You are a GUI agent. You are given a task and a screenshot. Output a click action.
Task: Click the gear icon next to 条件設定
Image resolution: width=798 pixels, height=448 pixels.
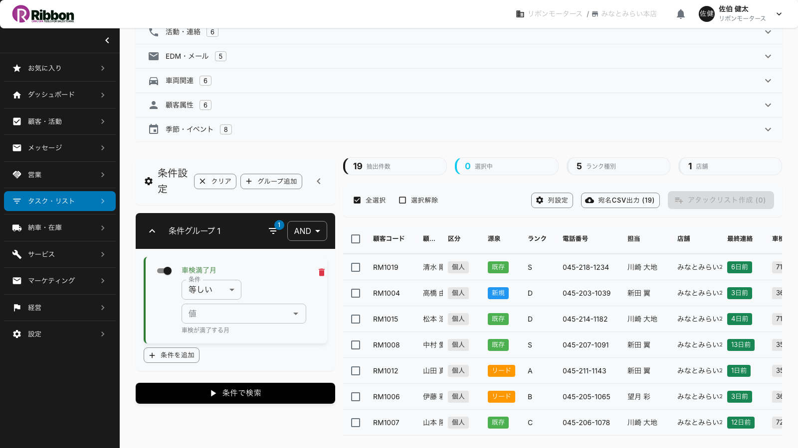[149, 181]
